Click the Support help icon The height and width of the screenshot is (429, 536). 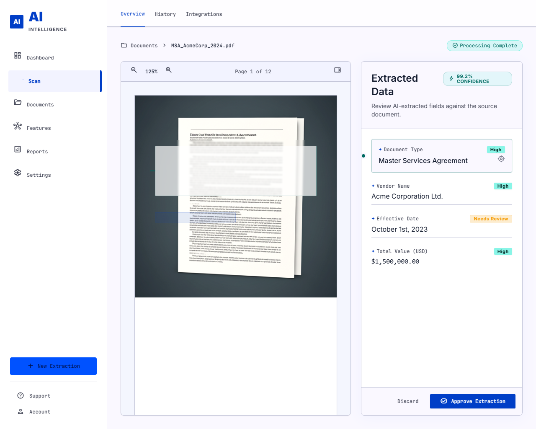[21, 395]
